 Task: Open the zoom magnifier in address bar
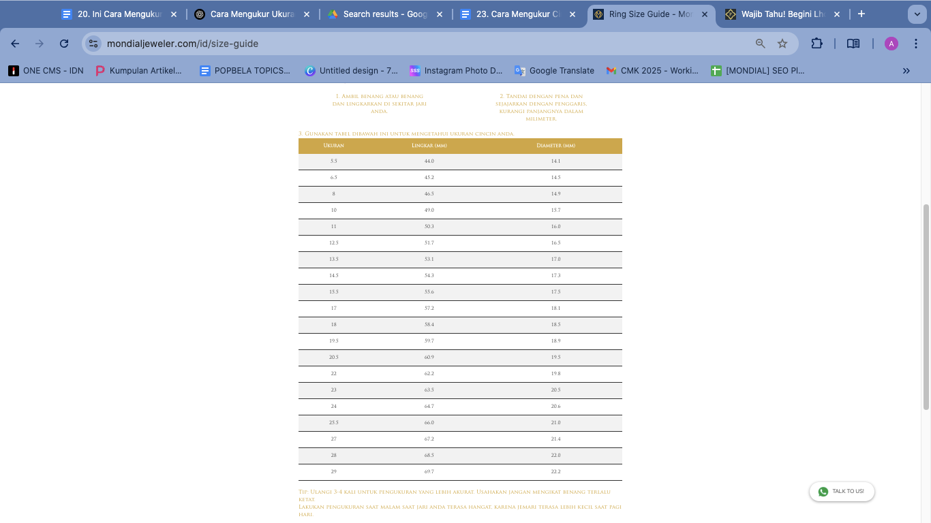pyautogui.click(x=761, y=44)
